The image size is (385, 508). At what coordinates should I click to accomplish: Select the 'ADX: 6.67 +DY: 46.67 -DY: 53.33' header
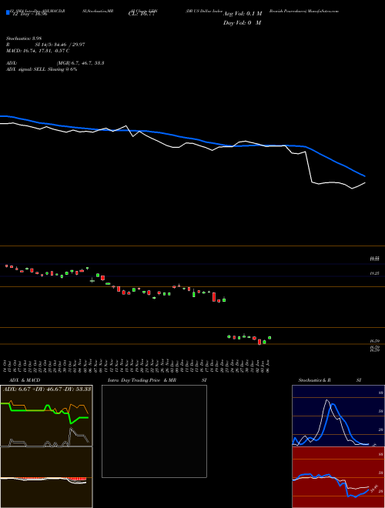point(47,389)
